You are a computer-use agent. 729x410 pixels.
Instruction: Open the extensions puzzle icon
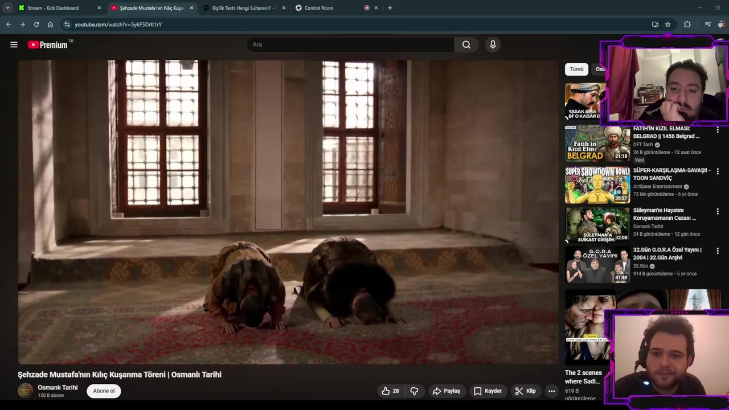[687, 24]
